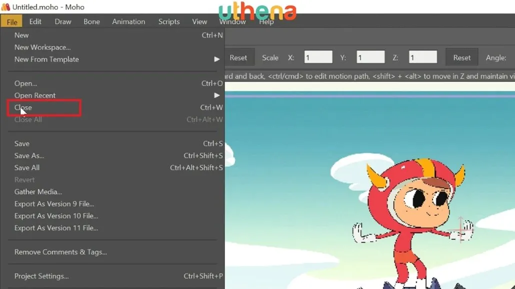Click Moho app icon in title bar
This screenshot has width=515, height=289.
click(5, 7)
